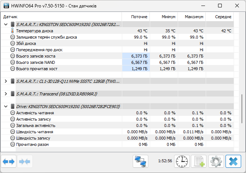Screen dimensions: 246x173
Task: Click the 0.011 MB/s maximum read speed
Action: tap(193, 132)
